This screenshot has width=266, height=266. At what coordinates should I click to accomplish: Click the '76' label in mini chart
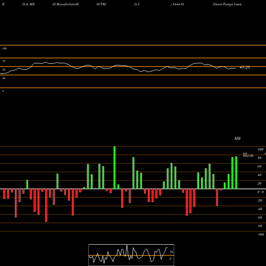click(171, 252)
